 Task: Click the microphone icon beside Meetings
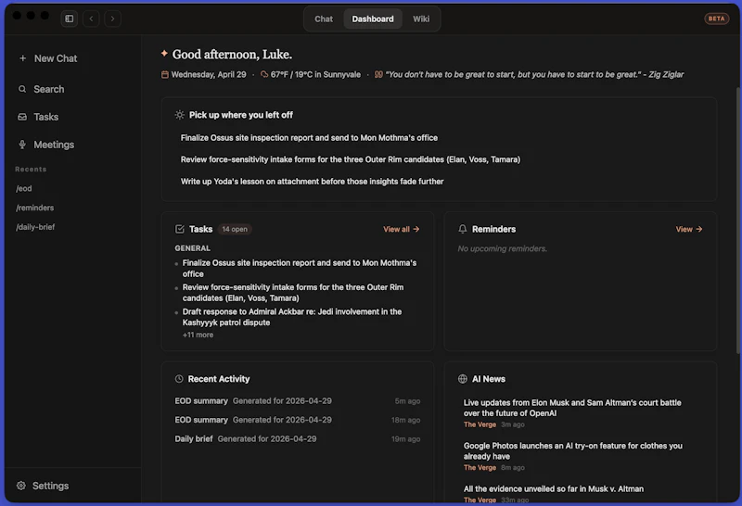coord(22,145)
